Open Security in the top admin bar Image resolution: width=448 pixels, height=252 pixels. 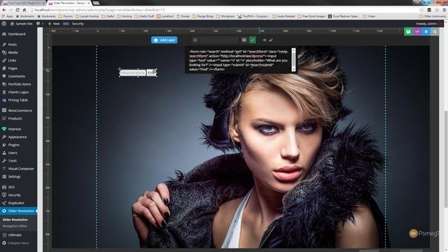[78, 24]
